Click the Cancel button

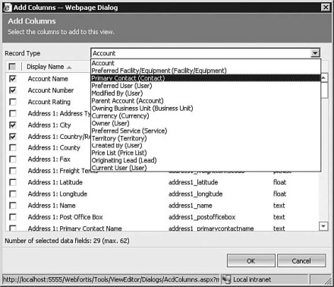(x=301, y=260)
